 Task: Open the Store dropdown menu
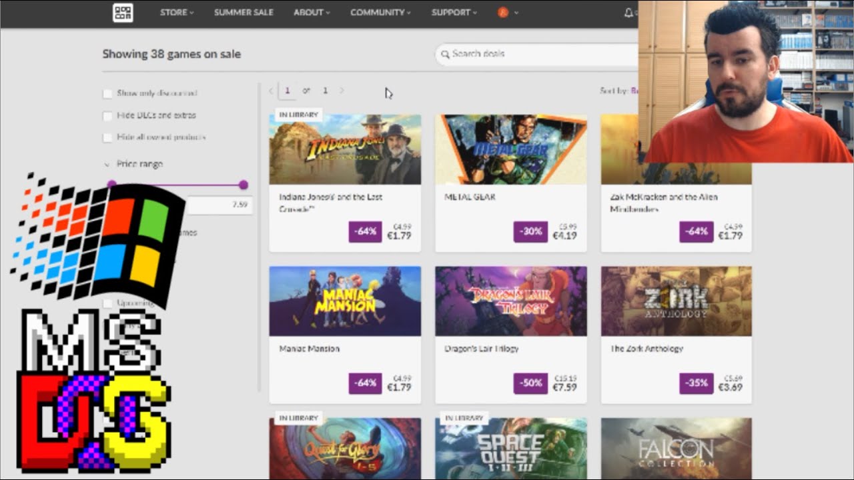coord(177,13)
